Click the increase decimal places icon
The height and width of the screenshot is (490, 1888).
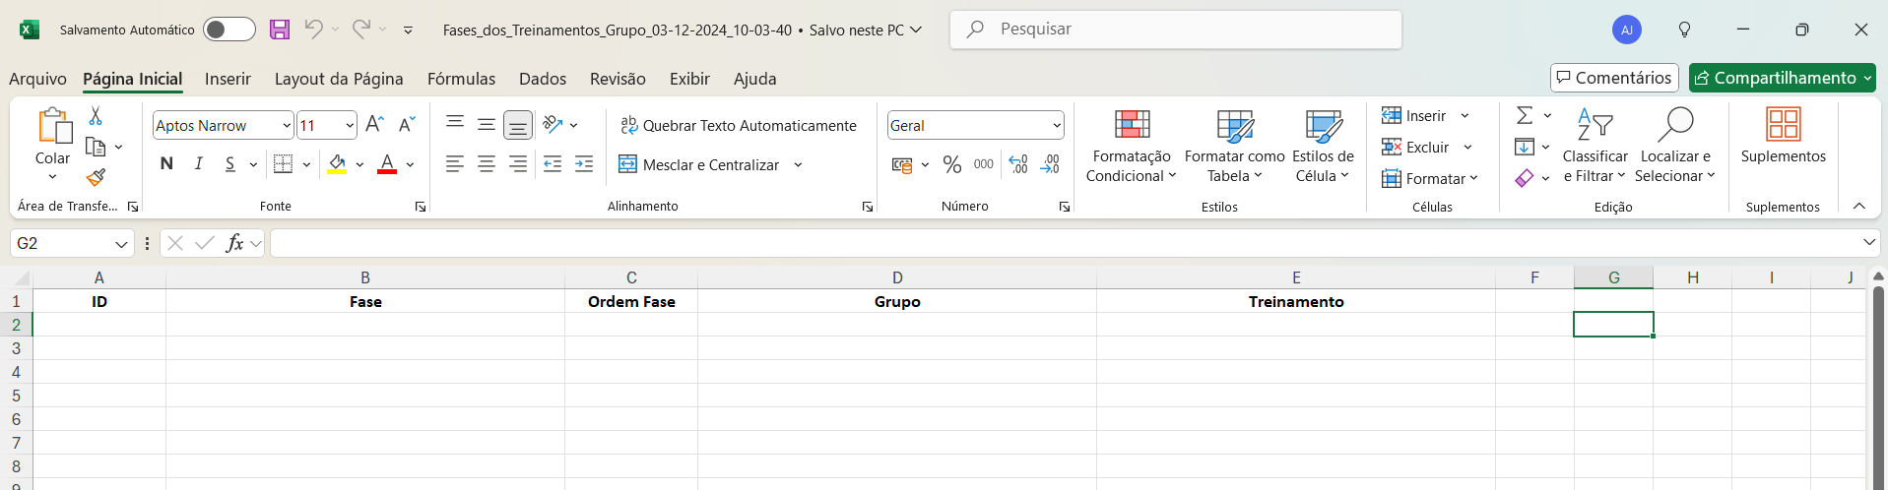[1018, 164]
